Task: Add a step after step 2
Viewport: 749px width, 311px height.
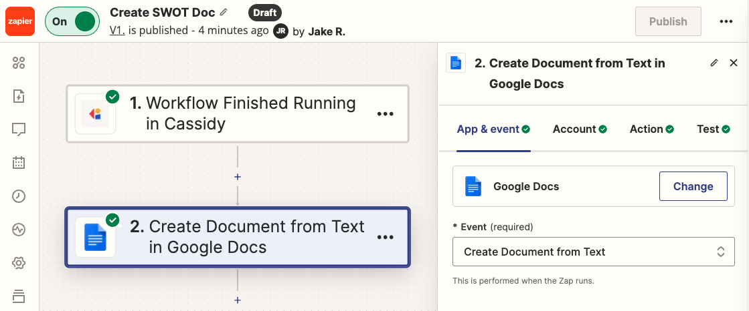Action: [x=238, y=300]
